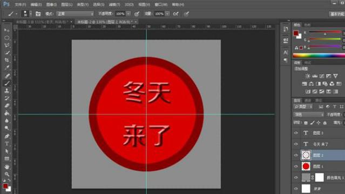The image size is (345, 194).
Task: Add a Hue/Saturation adjustment
Action: tap(305, 84)
